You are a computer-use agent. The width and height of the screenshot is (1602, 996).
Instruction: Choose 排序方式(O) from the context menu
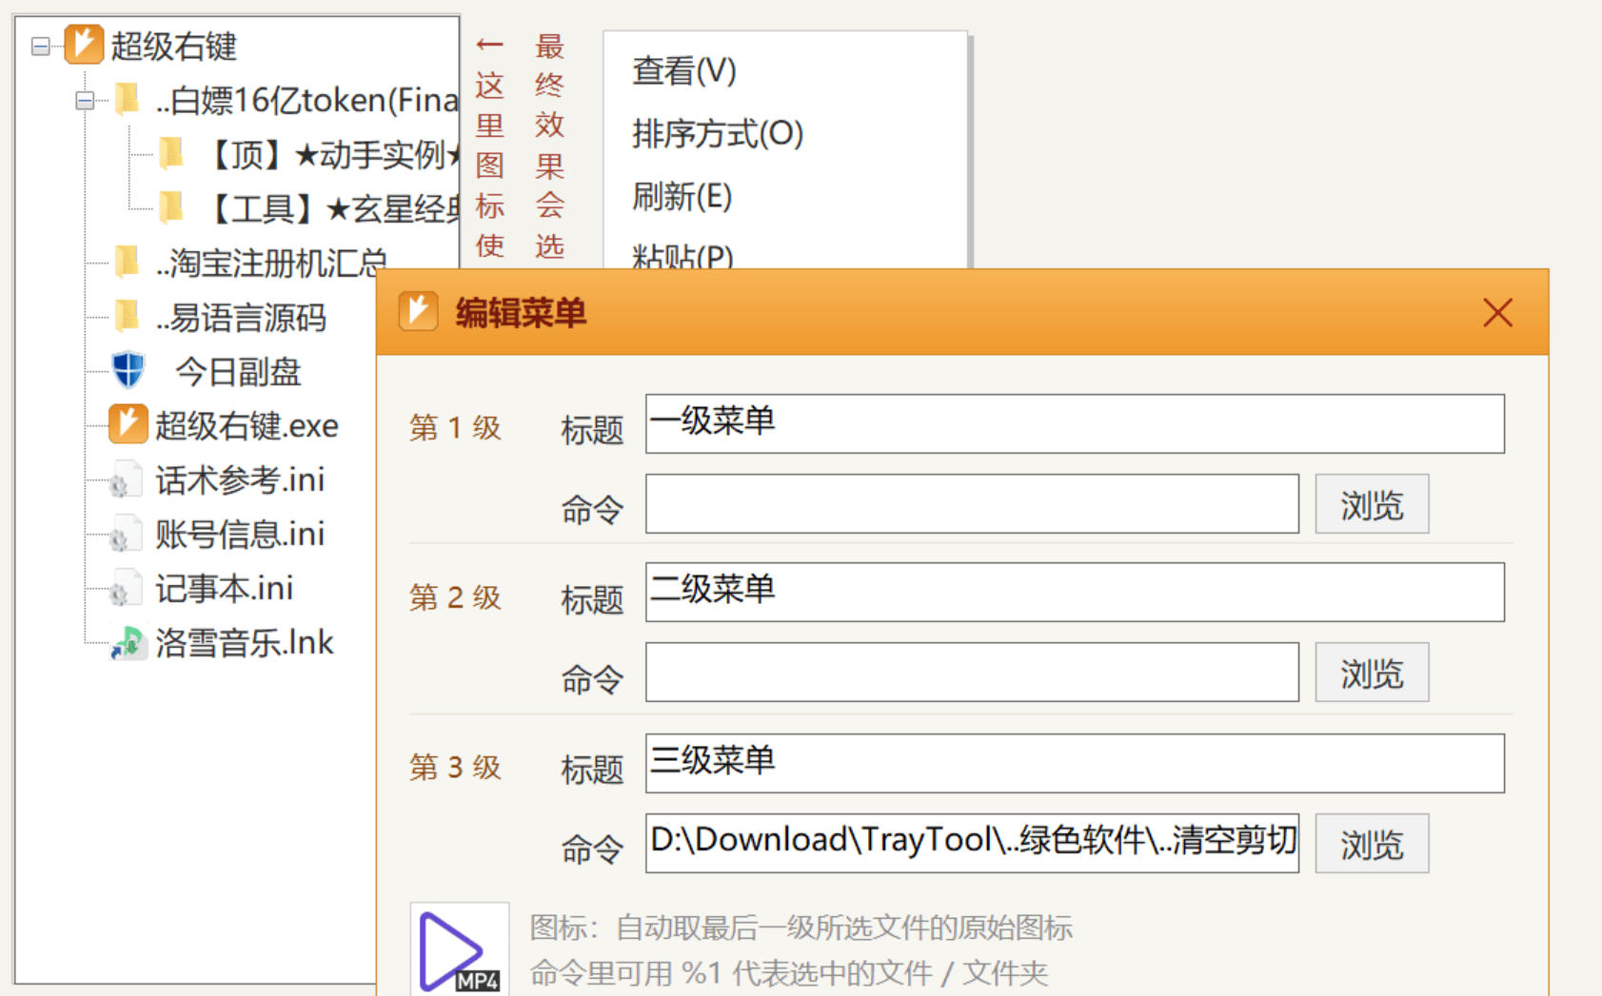point(718,134)
